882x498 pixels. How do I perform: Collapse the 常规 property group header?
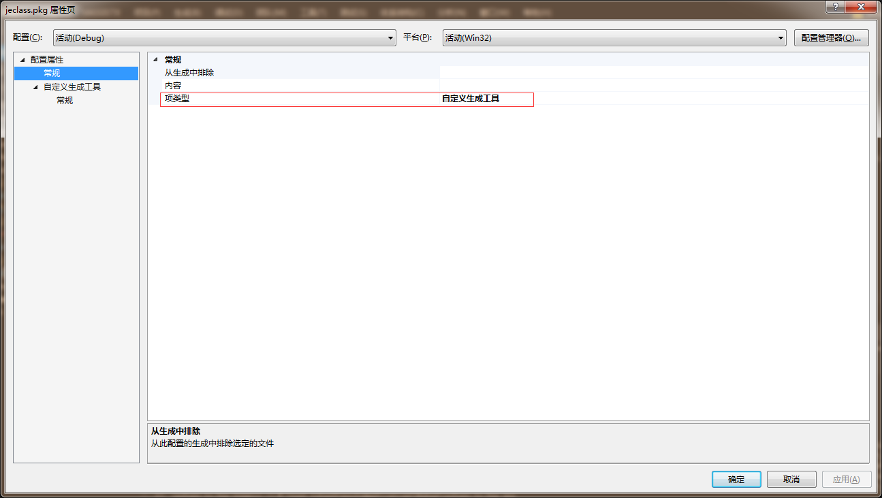point(155,60)
